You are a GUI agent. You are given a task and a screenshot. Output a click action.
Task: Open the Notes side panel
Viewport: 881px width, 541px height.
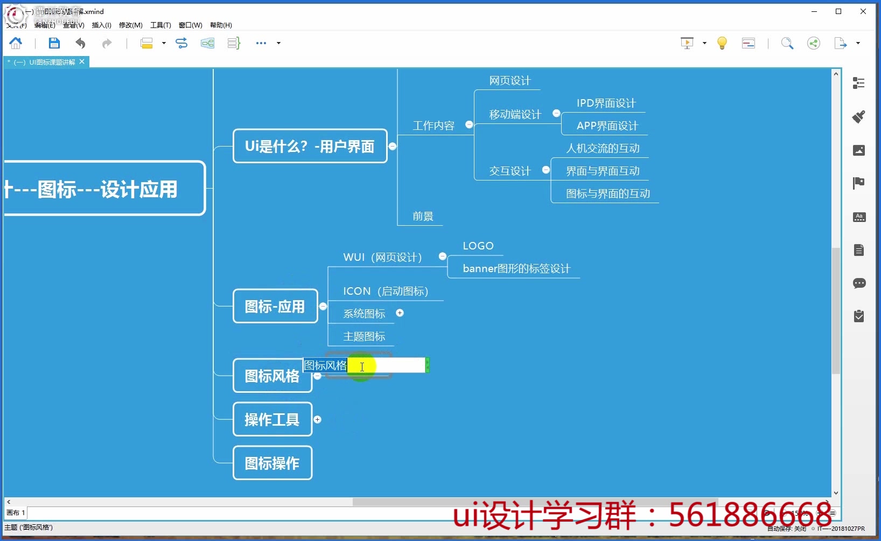pos(859,250)
